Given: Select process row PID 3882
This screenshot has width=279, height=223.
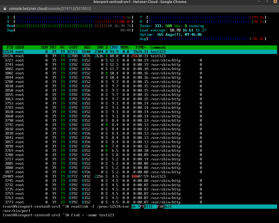Looking at the screenshot, I should click(x=140, y=69).
